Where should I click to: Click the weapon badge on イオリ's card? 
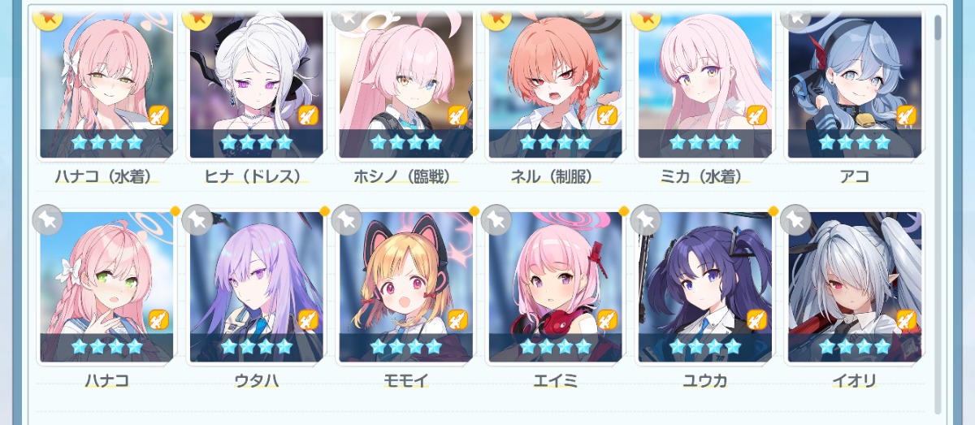point(906,320)
